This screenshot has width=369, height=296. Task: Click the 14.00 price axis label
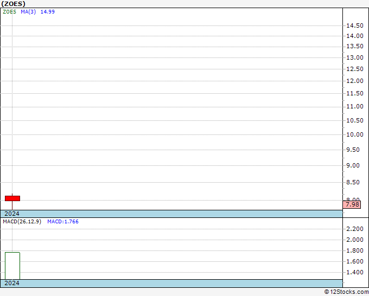pos(355,36)
